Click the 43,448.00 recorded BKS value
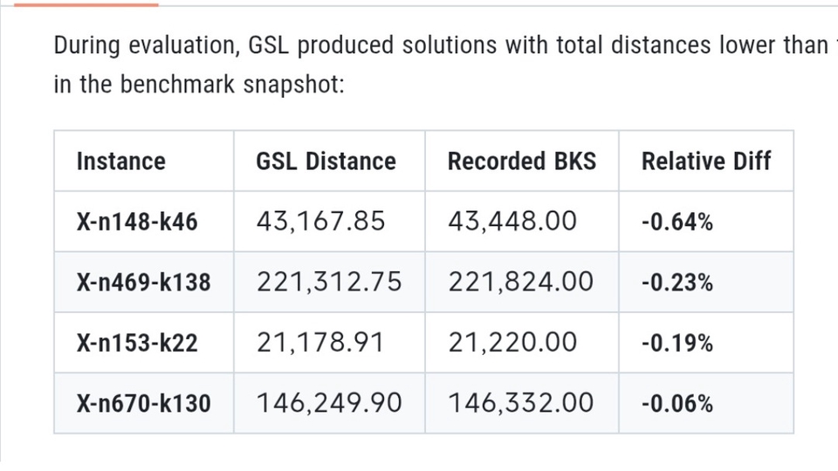This screenshot has width=838, height=471. (512, 222)
